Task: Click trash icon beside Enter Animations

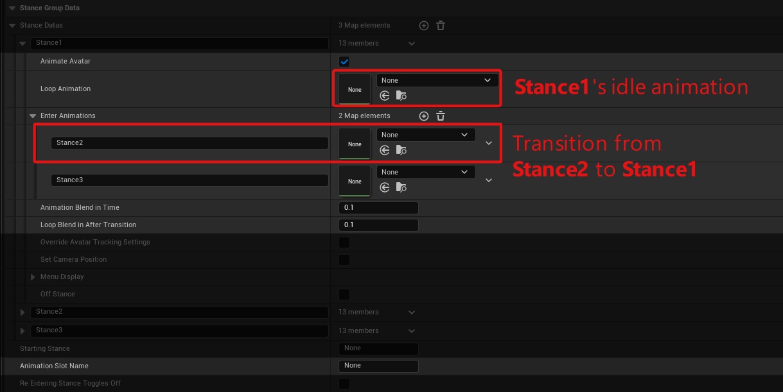Action: [x=441, y=116]
